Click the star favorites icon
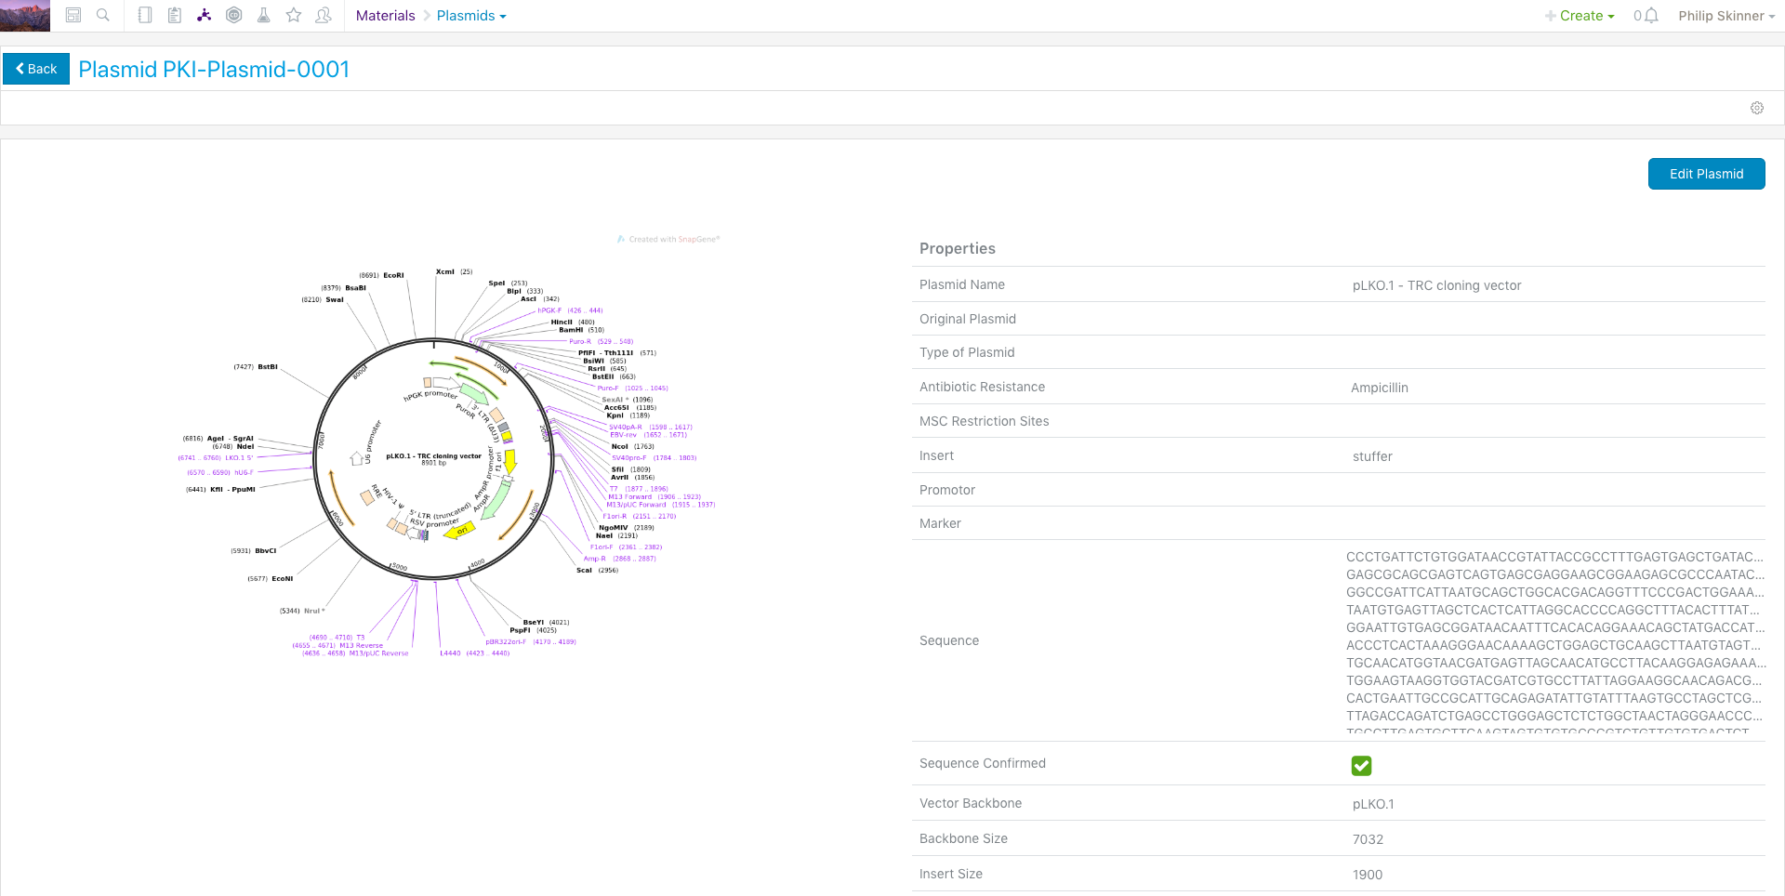1785x896 pixels. [x=294, y=15]
